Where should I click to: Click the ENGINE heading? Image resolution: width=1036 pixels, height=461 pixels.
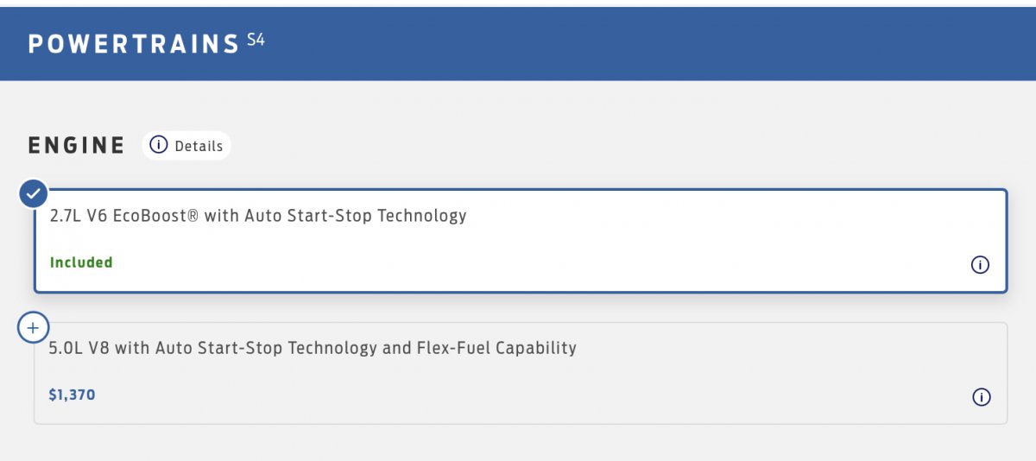pos(77,145)
